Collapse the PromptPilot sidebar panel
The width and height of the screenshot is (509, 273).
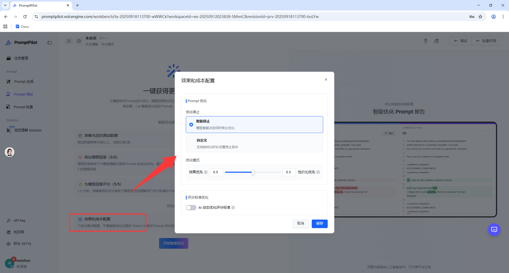pos(50,43)
